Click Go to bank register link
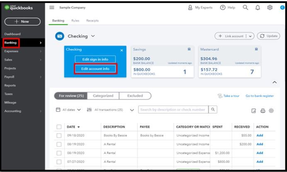Screen dimensions: 287x172 coord(260,96)
